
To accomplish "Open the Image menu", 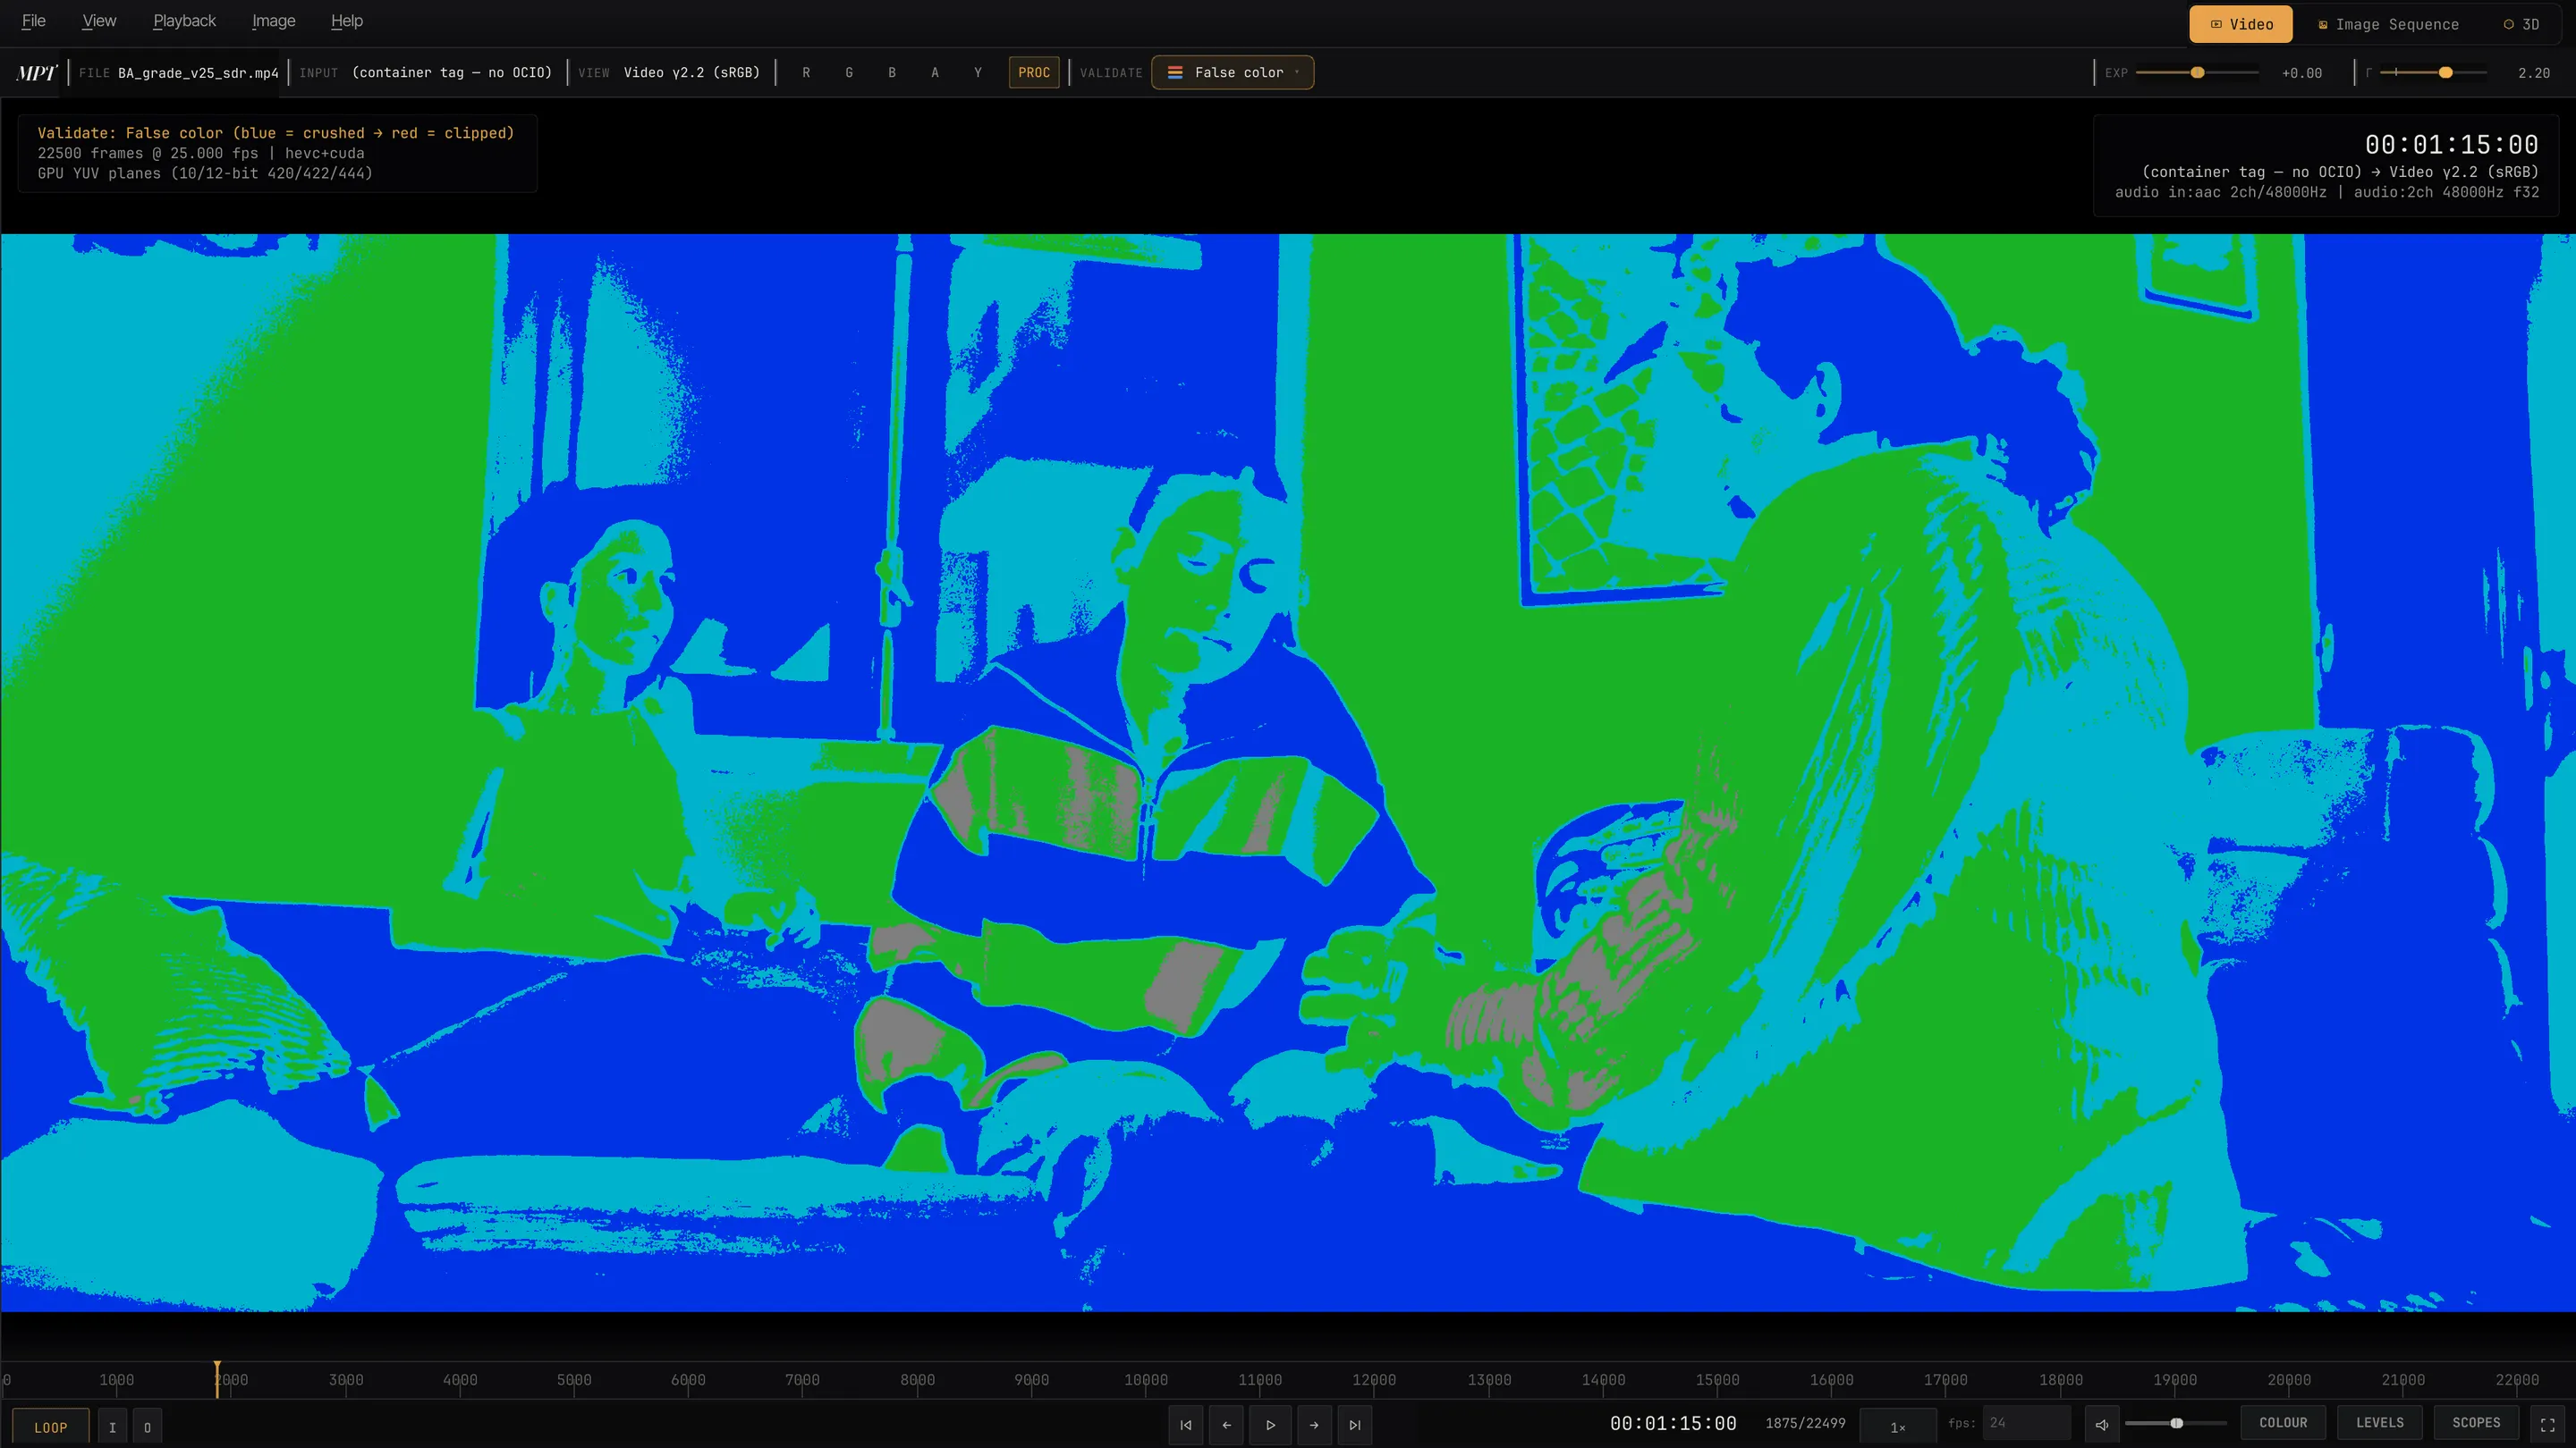I will tap(273, 21).
